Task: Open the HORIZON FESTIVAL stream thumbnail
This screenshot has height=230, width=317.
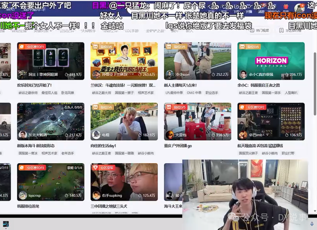Action: coord(271,61)
